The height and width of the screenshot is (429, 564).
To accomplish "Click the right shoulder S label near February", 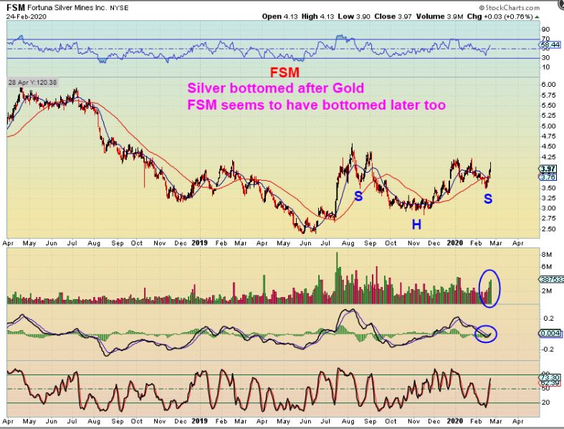I will 488,199.
